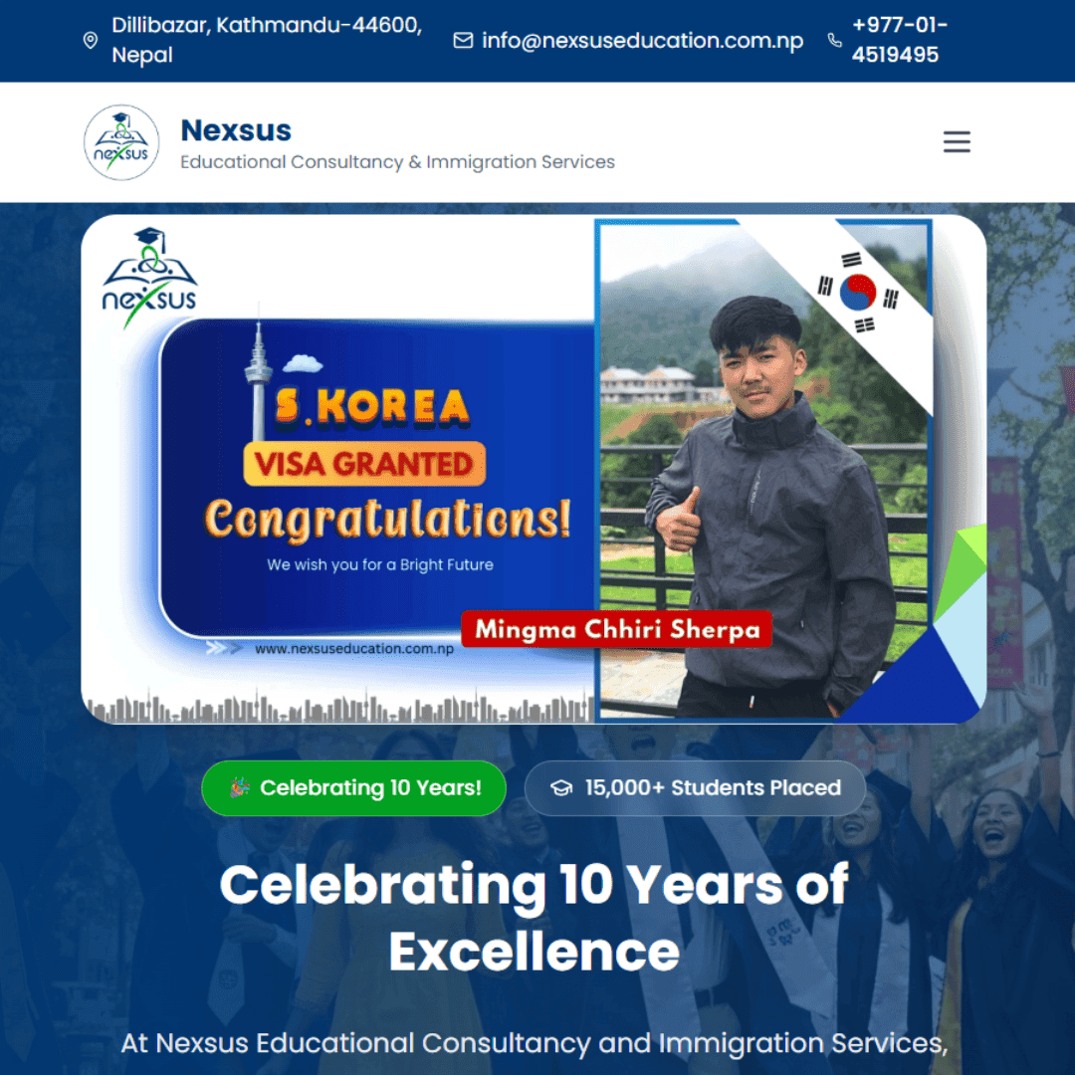Click the email envelope icon
This screenshot has width=1075, height=1075.
(463, 41)
